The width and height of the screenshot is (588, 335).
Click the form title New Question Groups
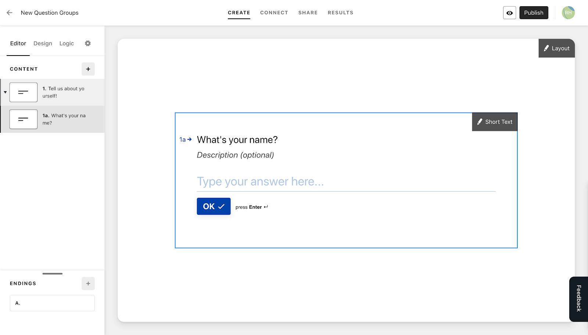[x=50, y=13]
